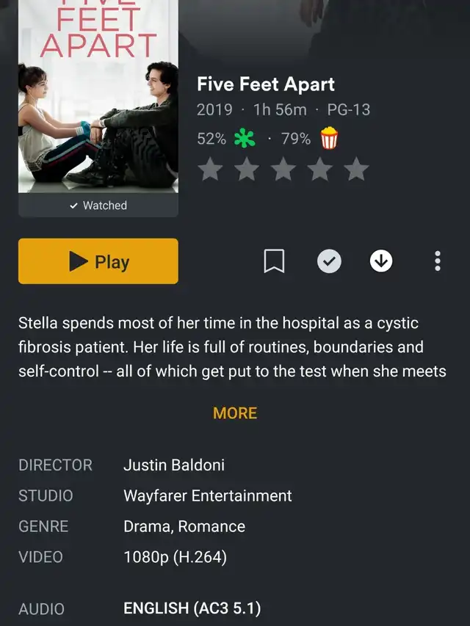Rate the movie two stars
Image resolution: width=470 pixels, height=626 pixels.
247,170
